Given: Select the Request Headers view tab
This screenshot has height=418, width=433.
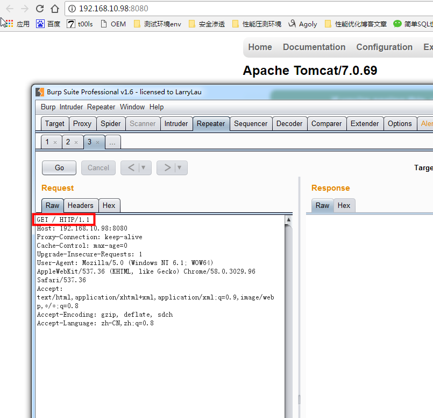Looking at the screenshot, I should coord(81,205).
